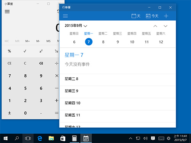Screen dimensions: 191x143
Task: Click digit 2 on Calculator keypad
Action: pos(25,101)
